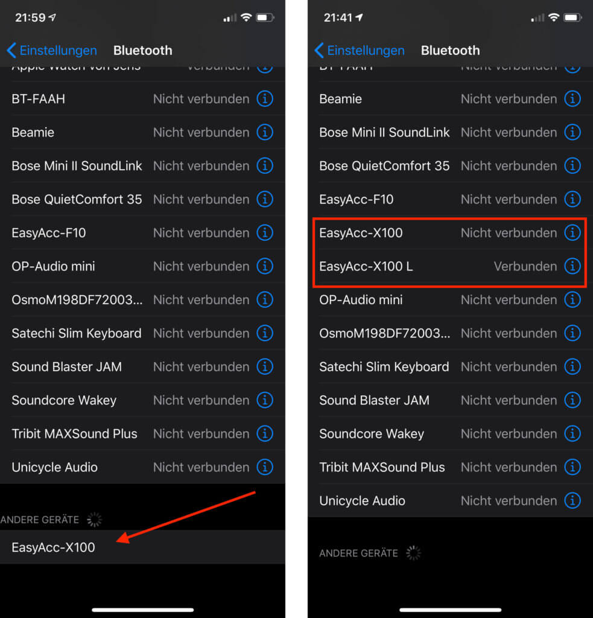Pair EasyAcc-X100 under Andere Geräte
Viewport: 593px width, 618px height.
[x=142, y=547]
